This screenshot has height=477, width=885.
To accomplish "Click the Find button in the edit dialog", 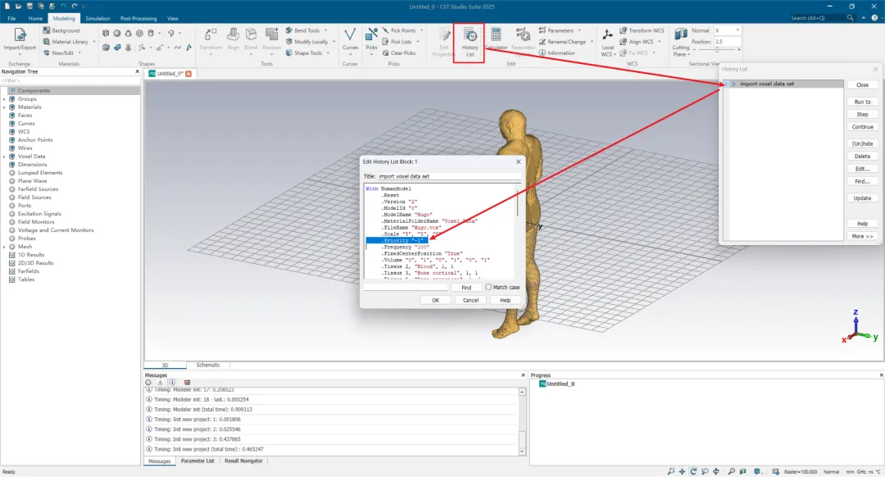I will [466, 288].
